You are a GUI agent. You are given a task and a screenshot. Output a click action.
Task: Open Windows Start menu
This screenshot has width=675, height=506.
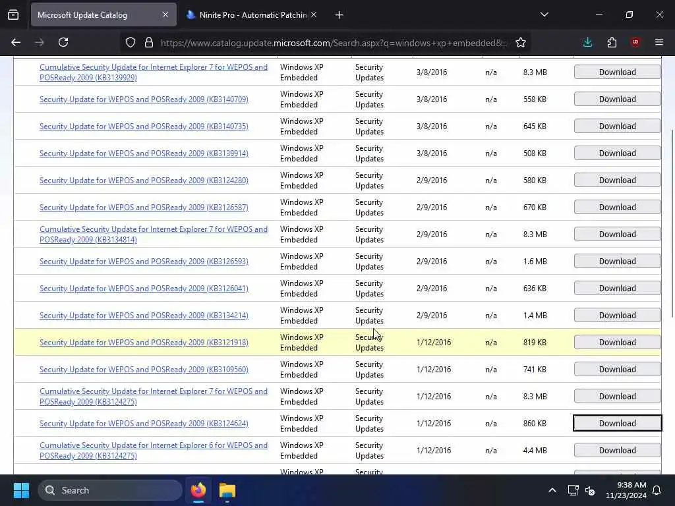[x=21, y=490]
